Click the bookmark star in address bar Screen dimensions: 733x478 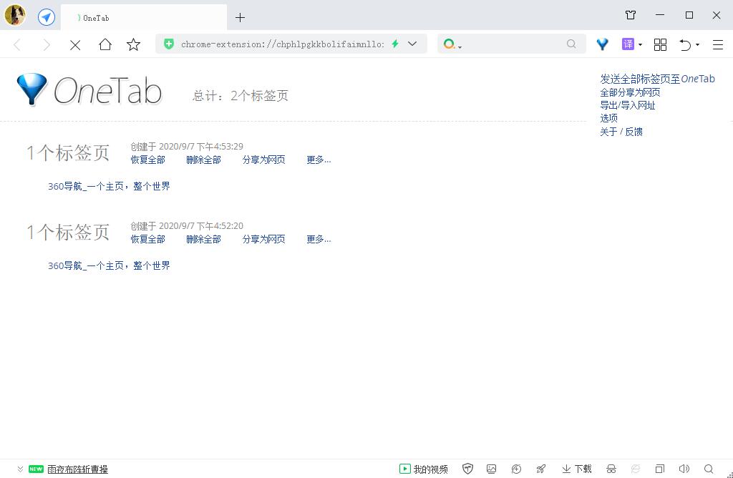click(x=134, y=44)
